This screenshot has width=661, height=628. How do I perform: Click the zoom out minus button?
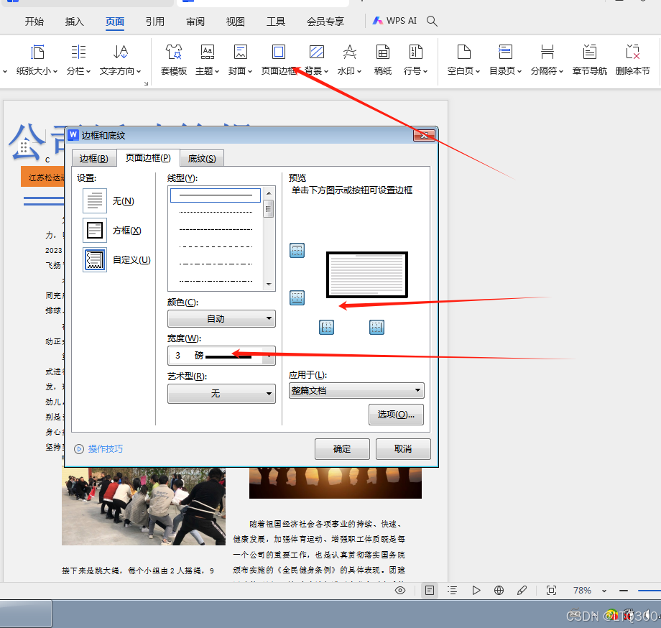coord(624,591)
